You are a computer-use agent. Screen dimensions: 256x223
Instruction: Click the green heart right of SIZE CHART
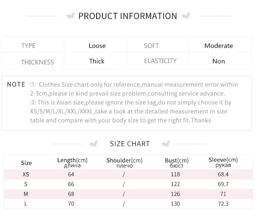point(165,143)
